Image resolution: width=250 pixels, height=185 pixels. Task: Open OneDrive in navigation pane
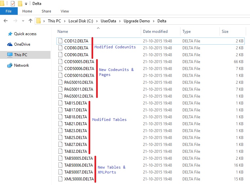(22, 44)
